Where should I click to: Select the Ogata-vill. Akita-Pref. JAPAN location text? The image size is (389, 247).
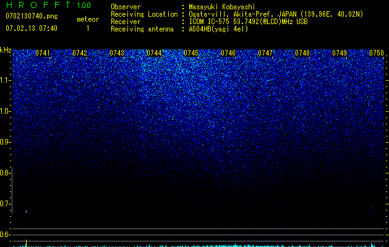pos(276,14)
